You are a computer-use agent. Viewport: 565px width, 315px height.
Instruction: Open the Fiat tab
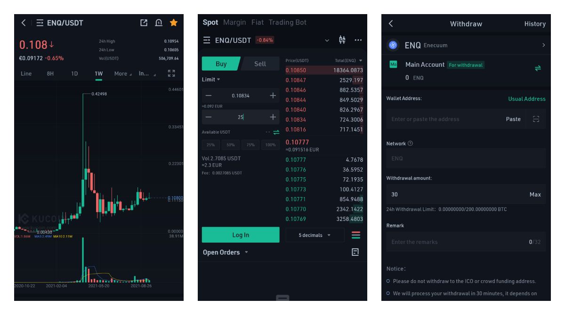click(258, 23)
